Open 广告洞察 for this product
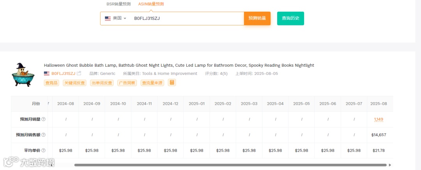 (127, 83)
